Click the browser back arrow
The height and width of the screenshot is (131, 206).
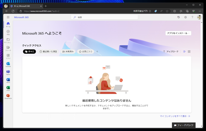coord(7,11)
